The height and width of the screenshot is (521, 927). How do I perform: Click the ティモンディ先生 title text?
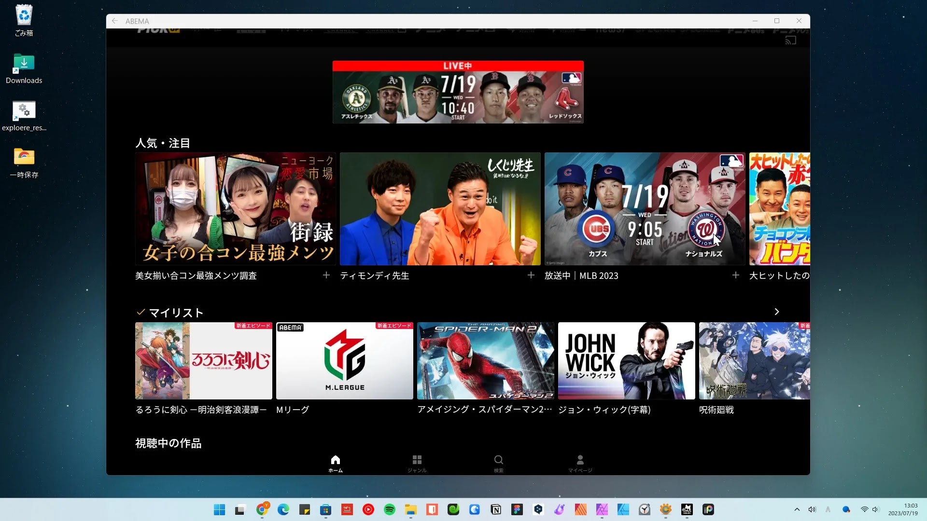[x=375, y=275]
